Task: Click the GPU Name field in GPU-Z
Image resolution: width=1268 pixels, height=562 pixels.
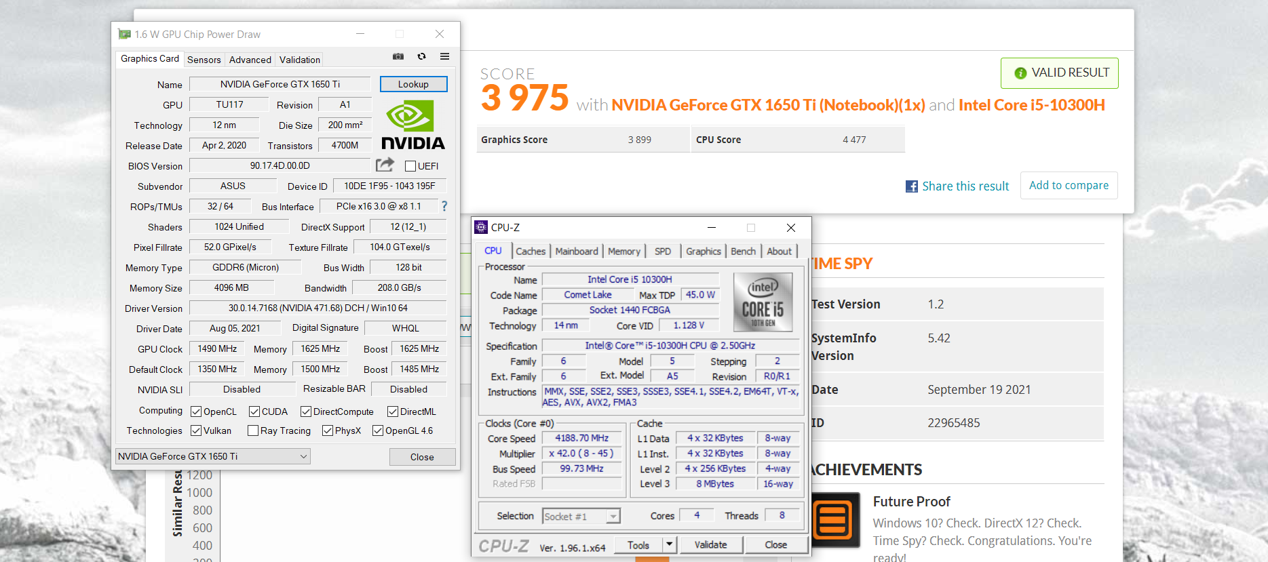Action: click(280, 84)
